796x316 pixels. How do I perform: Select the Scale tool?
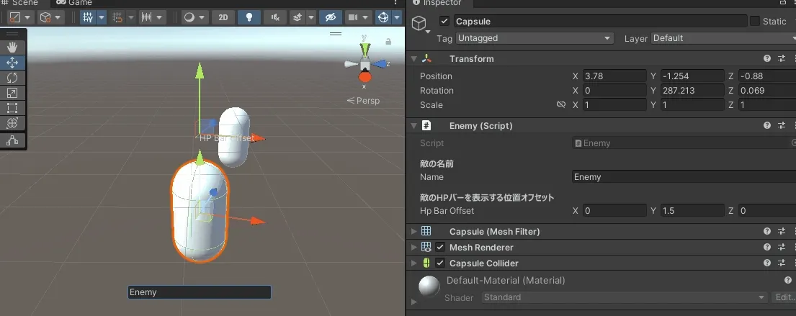coord(12,93)
